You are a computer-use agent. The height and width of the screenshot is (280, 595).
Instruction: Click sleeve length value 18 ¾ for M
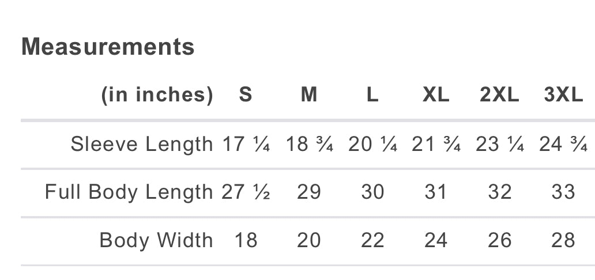click(x=309, y=145)
